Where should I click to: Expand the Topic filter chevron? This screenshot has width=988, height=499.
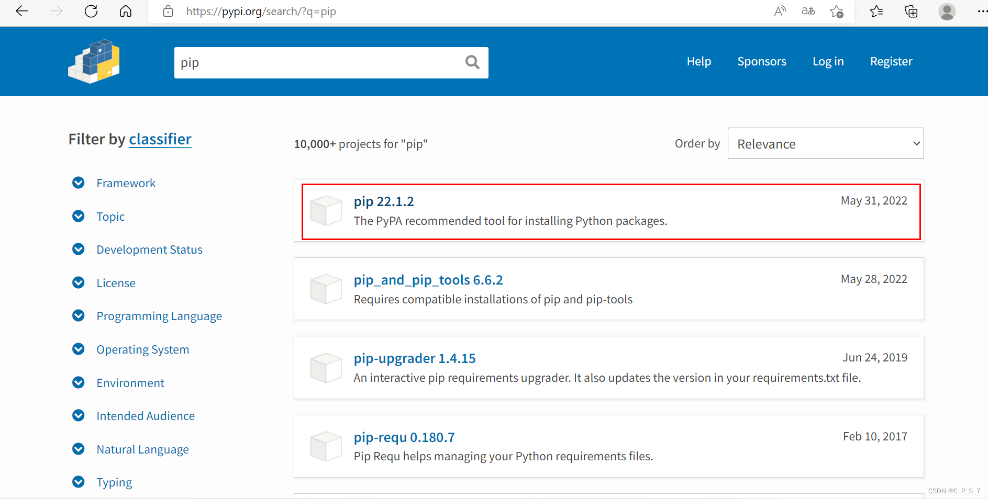pyautogui.click(x=79, y=216)
